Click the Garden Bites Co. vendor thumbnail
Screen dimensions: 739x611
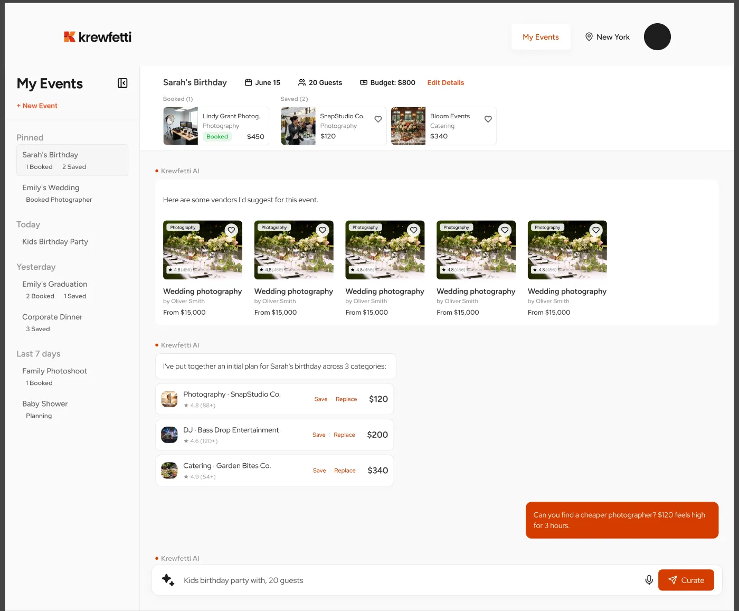click(169, 471)
